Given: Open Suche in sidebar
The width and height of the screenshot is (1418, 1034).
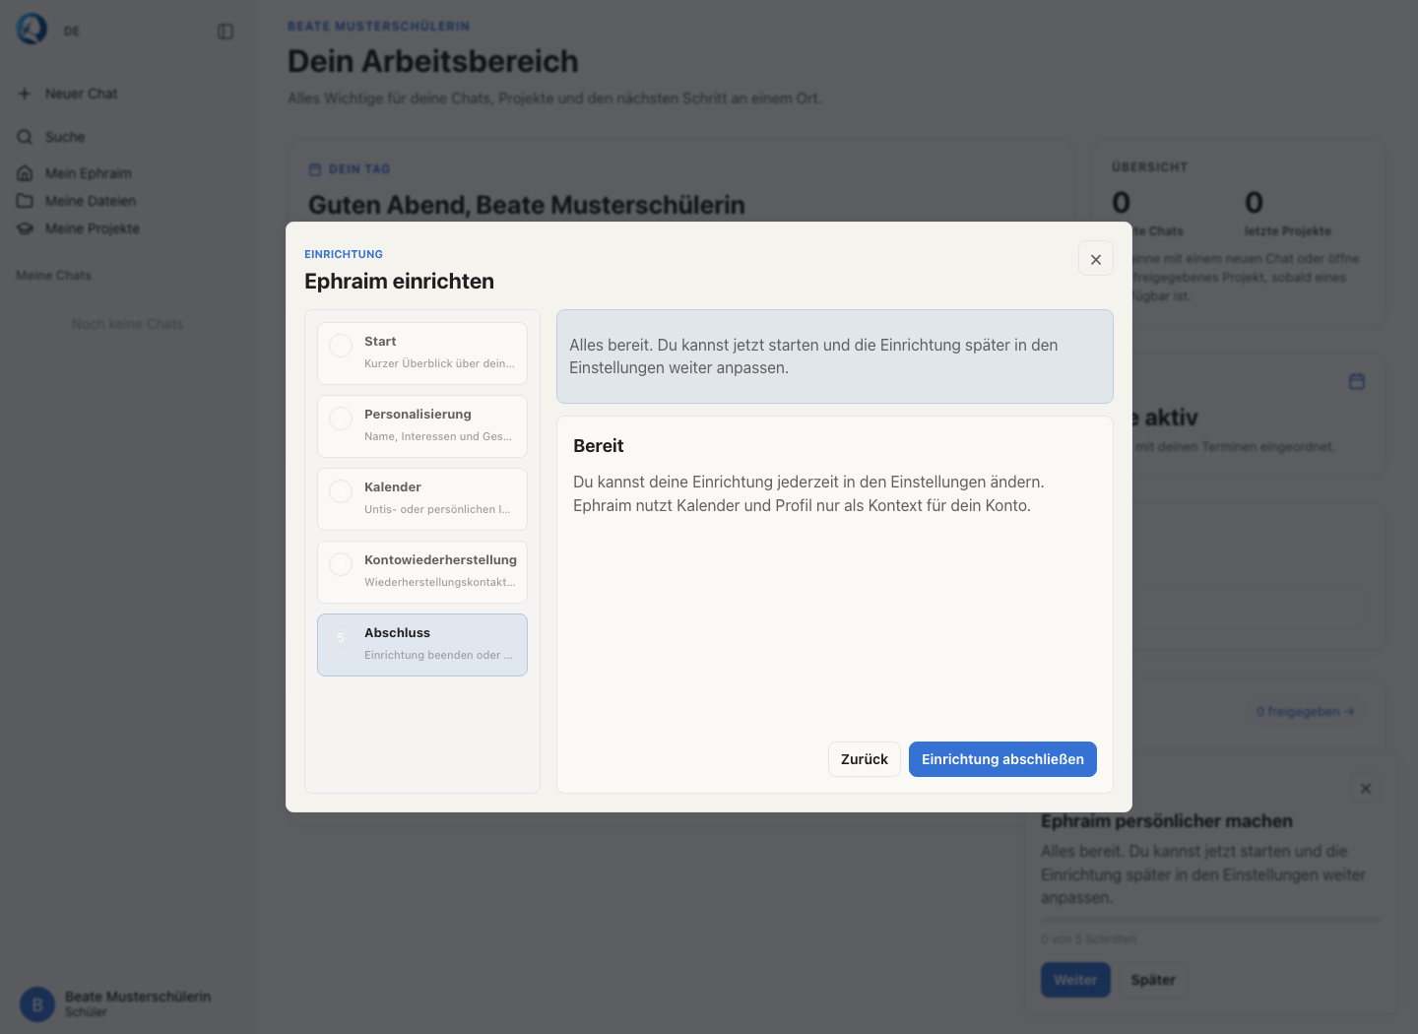Looking at the screenshot, I should click(65, 137).
